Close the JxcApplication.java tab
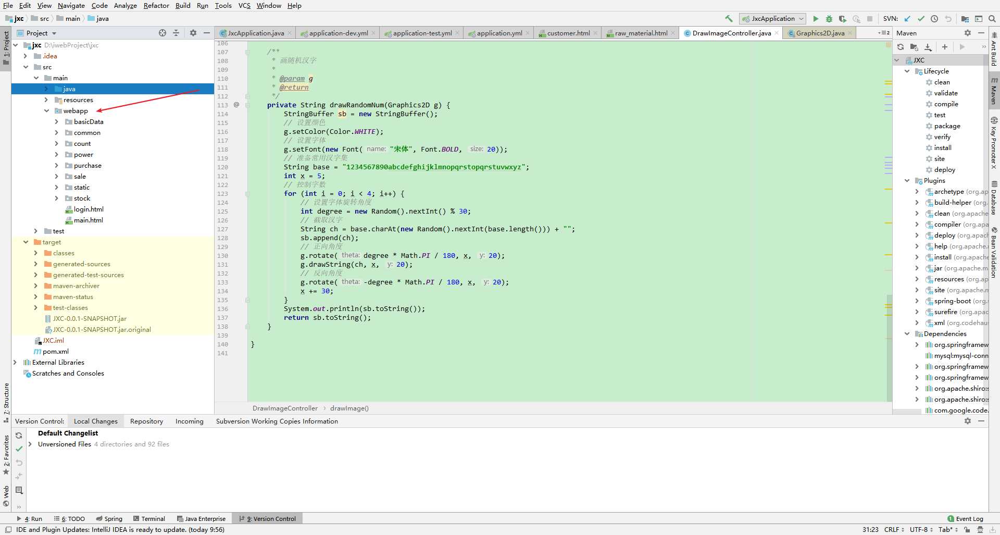This screenshot has height=535, width=1000. pos(290,33)
